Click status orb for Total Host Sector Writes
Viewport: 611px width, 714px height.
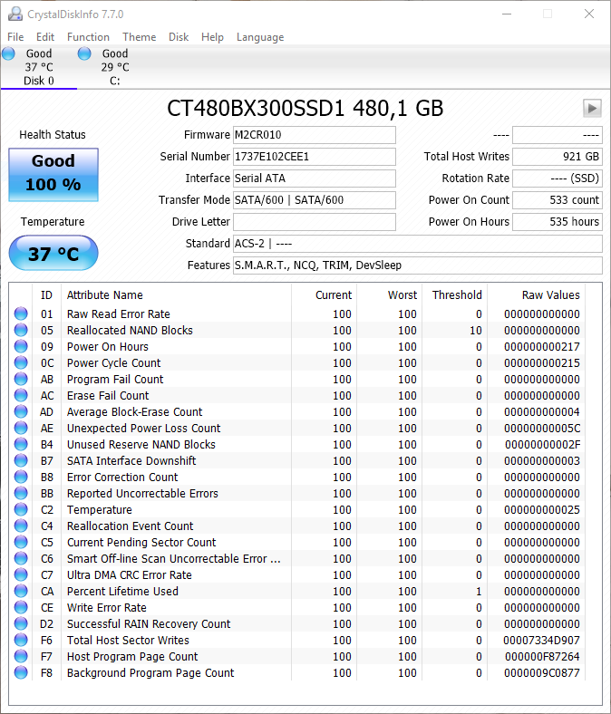21,640
